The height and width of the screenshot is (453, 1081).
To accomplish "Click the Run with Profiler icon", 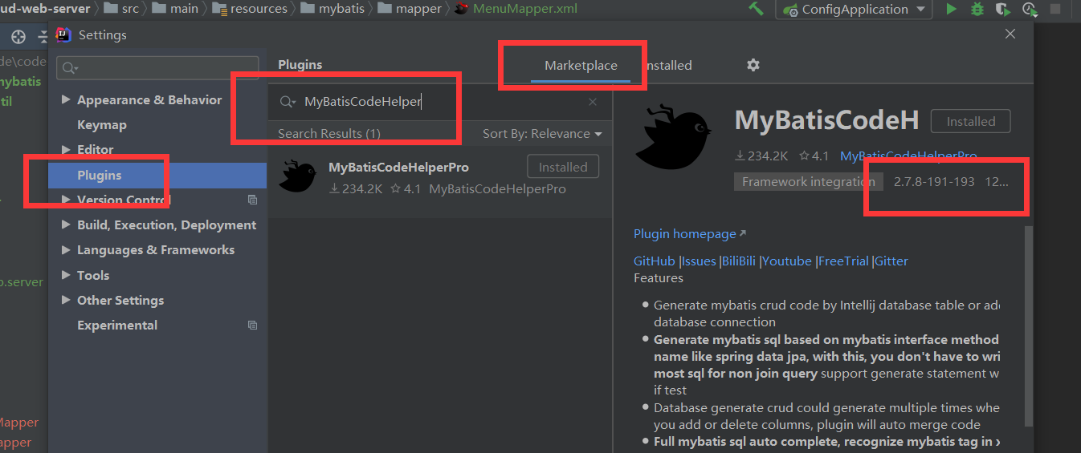I will pyautogui.click(x=1030, y=9).
